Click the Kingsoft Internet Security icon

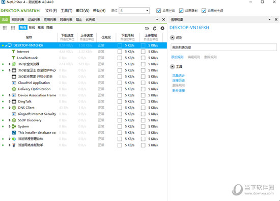pos(14,114)
